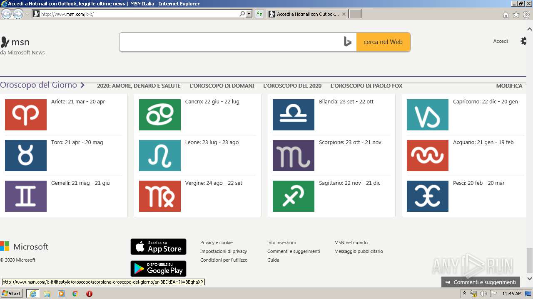
Task: Download from App Store badge
Action: 158,247
